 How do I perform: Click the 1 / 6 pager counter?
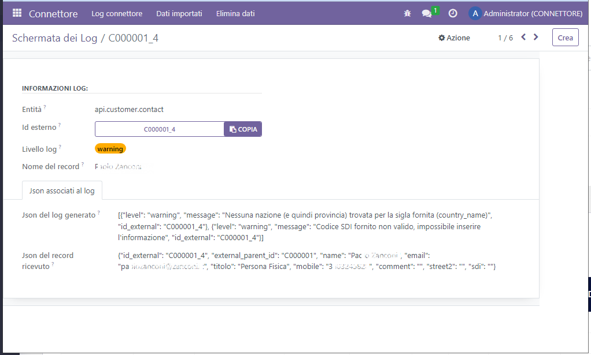[x=505, y=38]
